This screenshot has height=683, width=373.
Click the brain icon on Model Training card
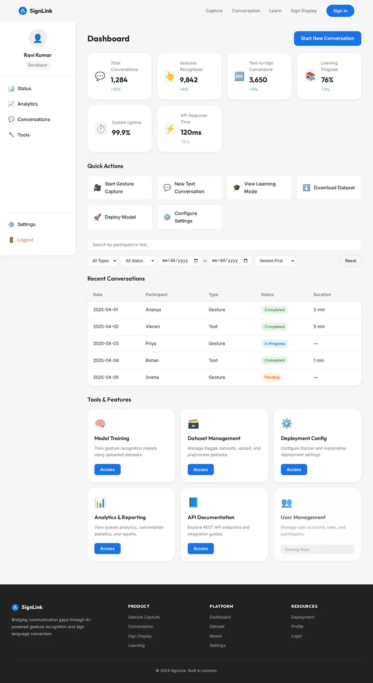coord(100,423)
